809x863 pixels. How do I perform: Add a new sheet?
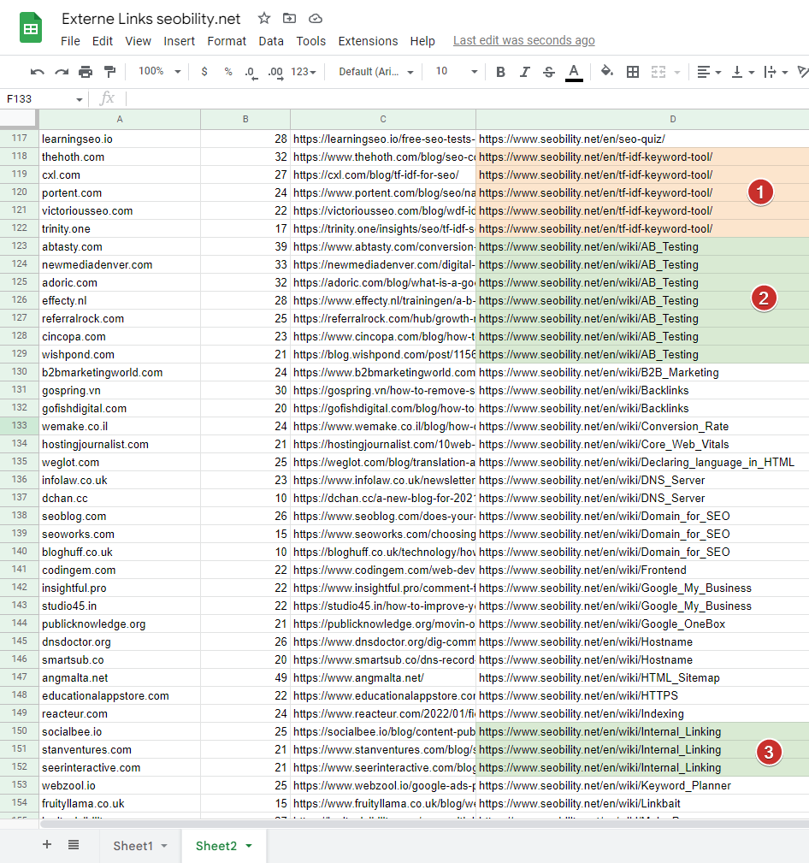(x=47, y=845)
